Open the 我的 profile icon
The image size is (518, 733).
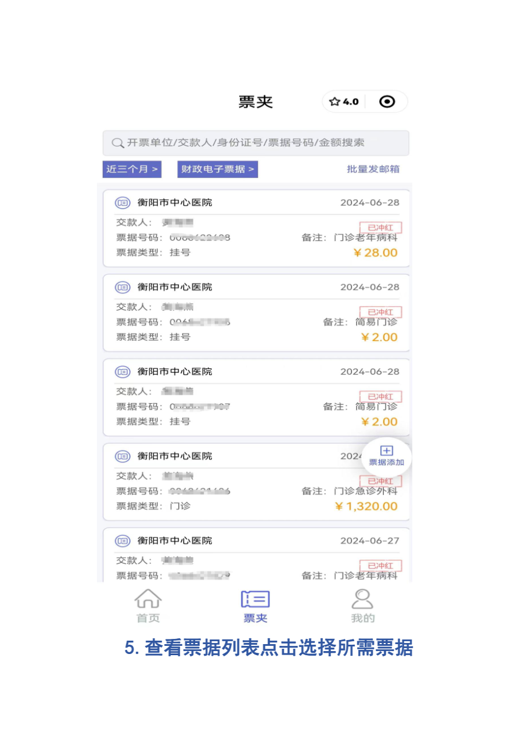362,599
